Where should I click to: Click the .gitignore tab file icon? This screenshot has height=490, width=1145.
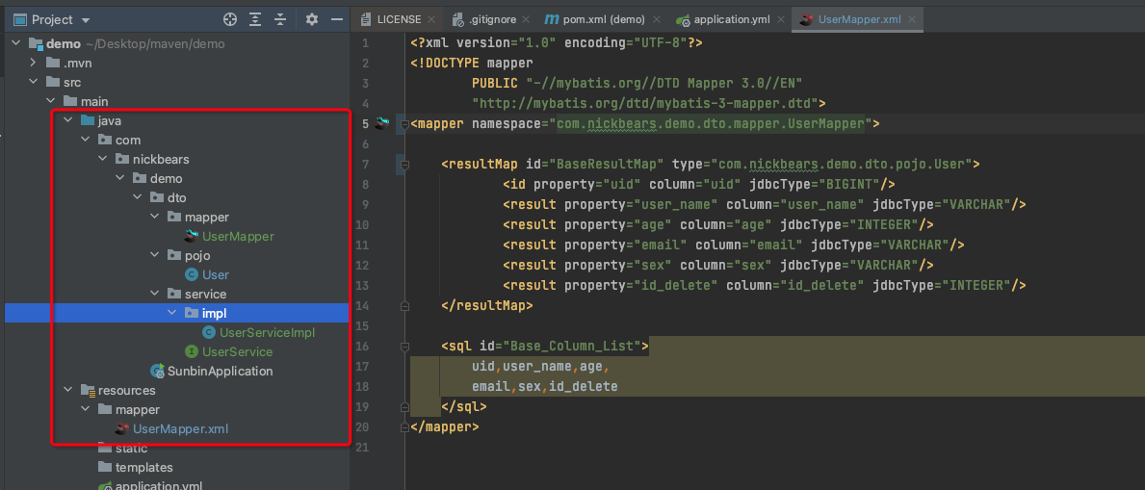(457, 19)
